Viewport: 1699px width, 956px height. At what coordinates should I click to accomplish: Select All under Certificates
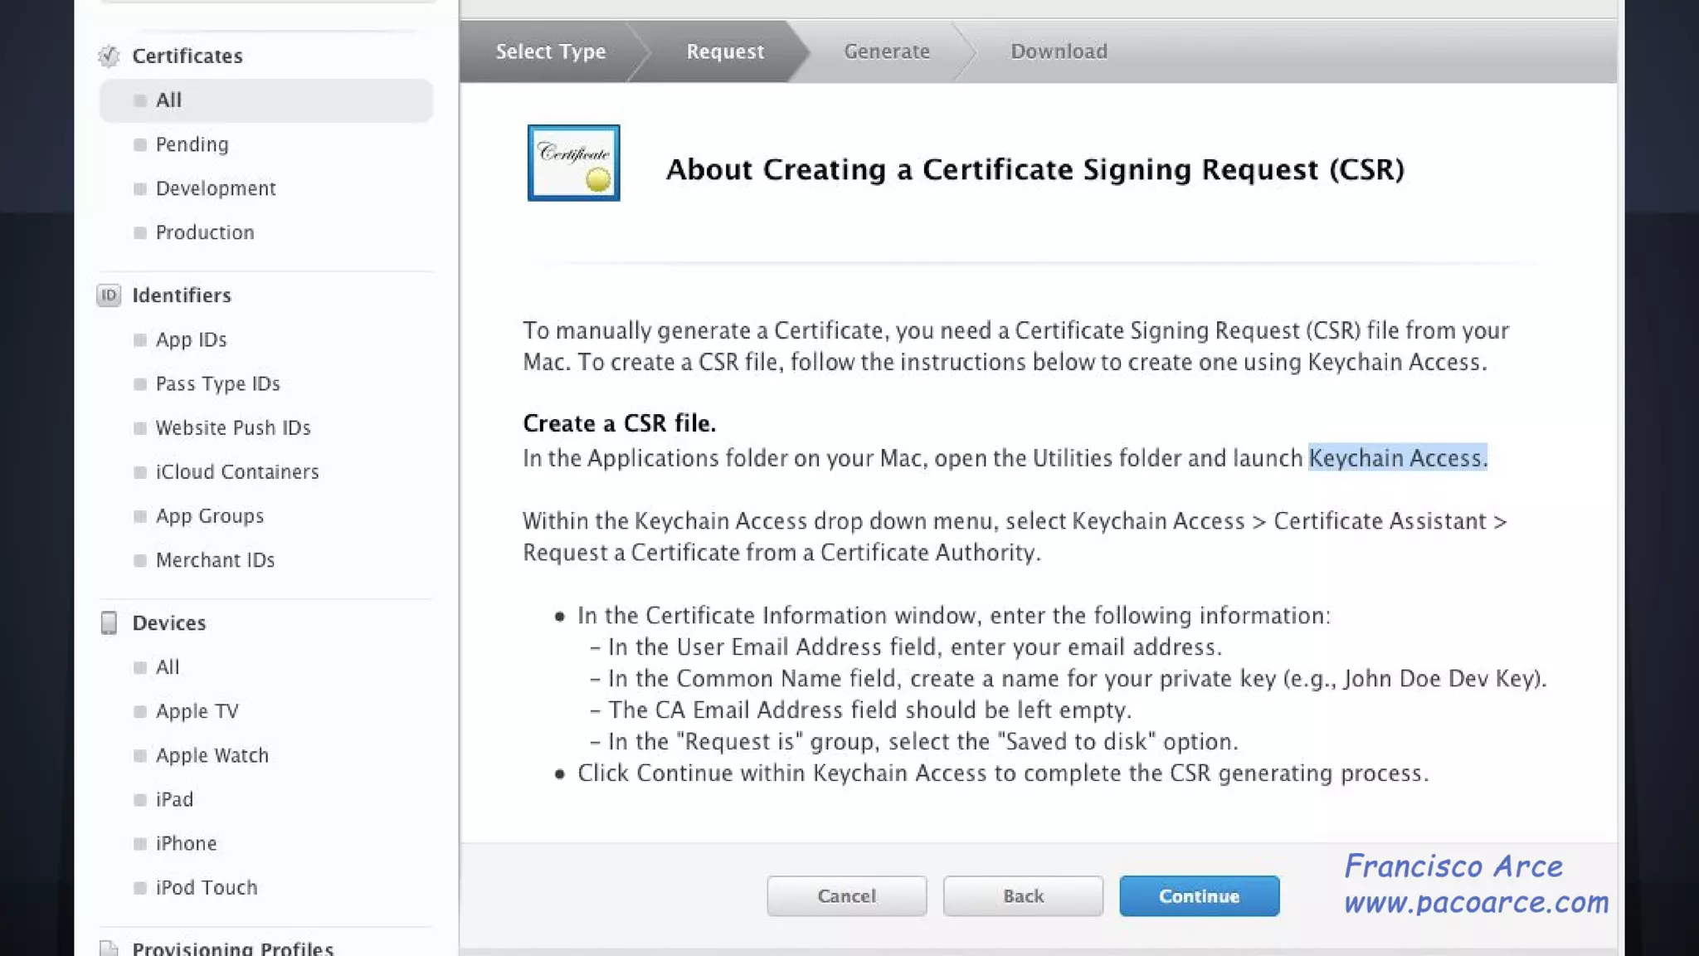click(169, 100)
